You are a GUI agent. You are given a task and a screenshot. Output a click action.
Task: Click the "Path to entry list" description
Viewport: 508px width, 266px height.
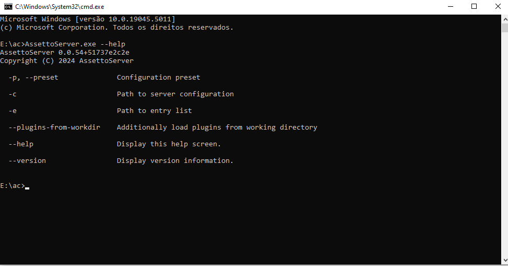(x=154, y=111)
